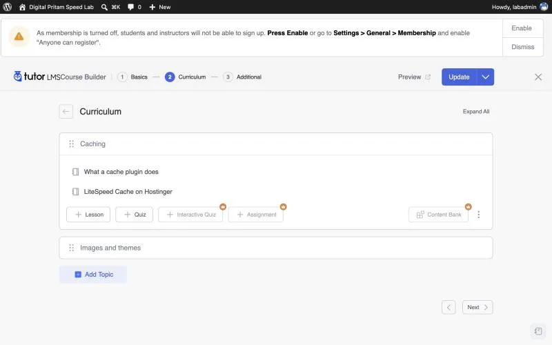
Task: Open LiteSpeed Cache on Hostinger lesson
Action: pyautogui.click(x=128, y=192)
